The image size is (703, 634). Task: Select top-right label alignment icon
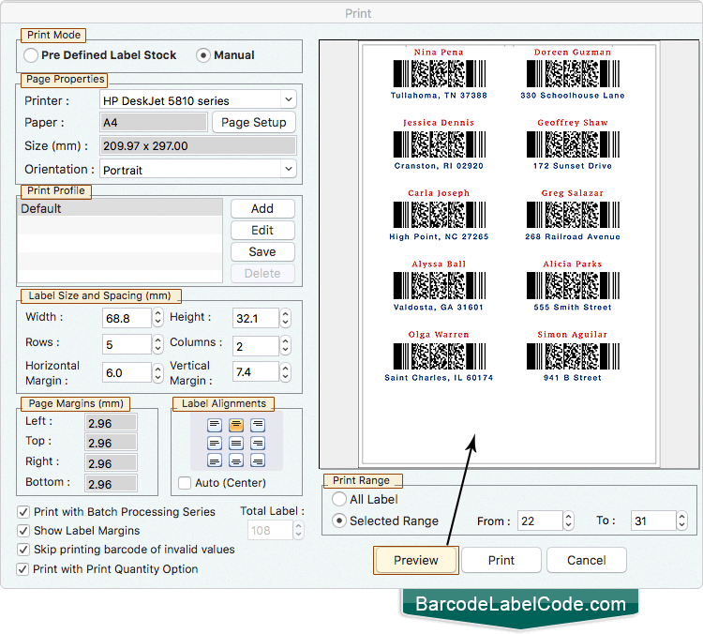tap(258, 425)
